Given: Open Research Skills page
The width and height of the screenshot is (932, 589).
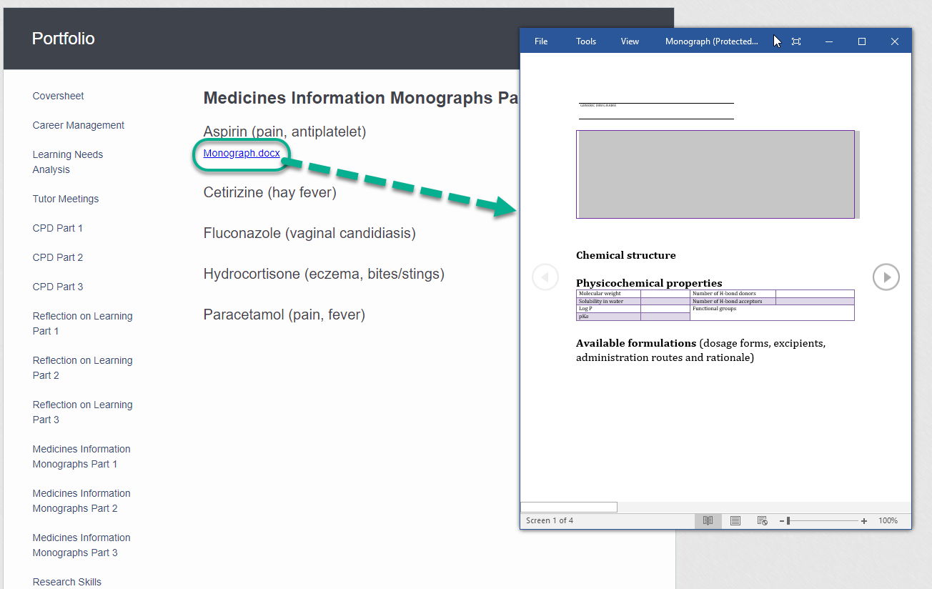Looking at the screenshot, I should 67,582.
